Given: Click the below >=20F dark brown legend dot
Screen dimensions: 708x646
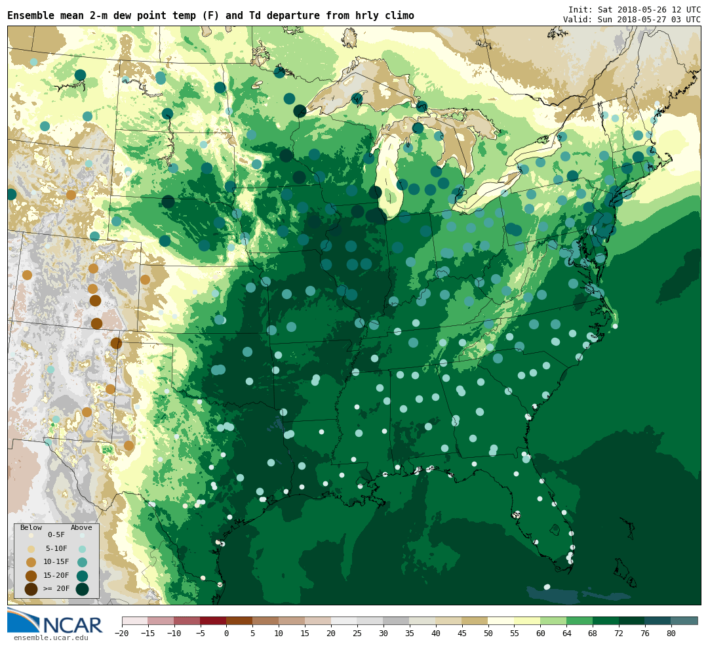Looking at the screenshot, I should 31,589.
